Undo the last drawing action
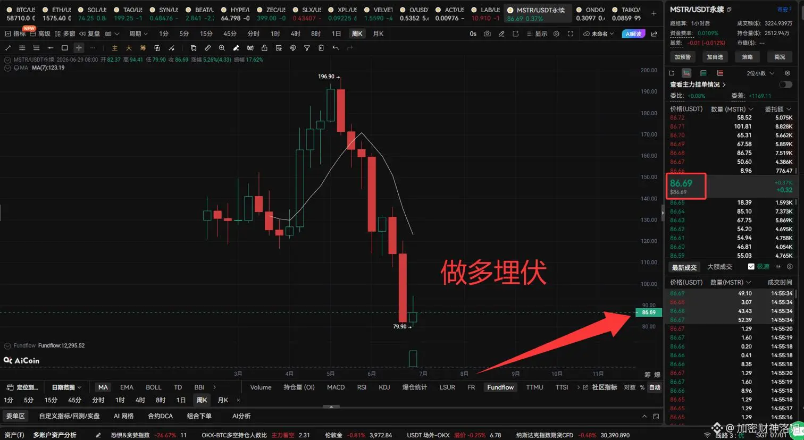Viewport: 804px width, 440px height. pos(336,48)
